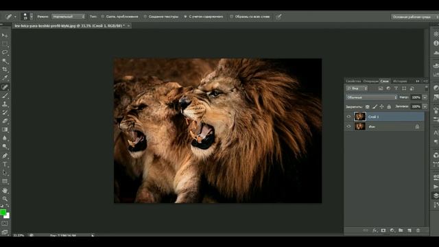439x247 pixels.
Task: Select the Zoom tool
Action: coord(5,199)
